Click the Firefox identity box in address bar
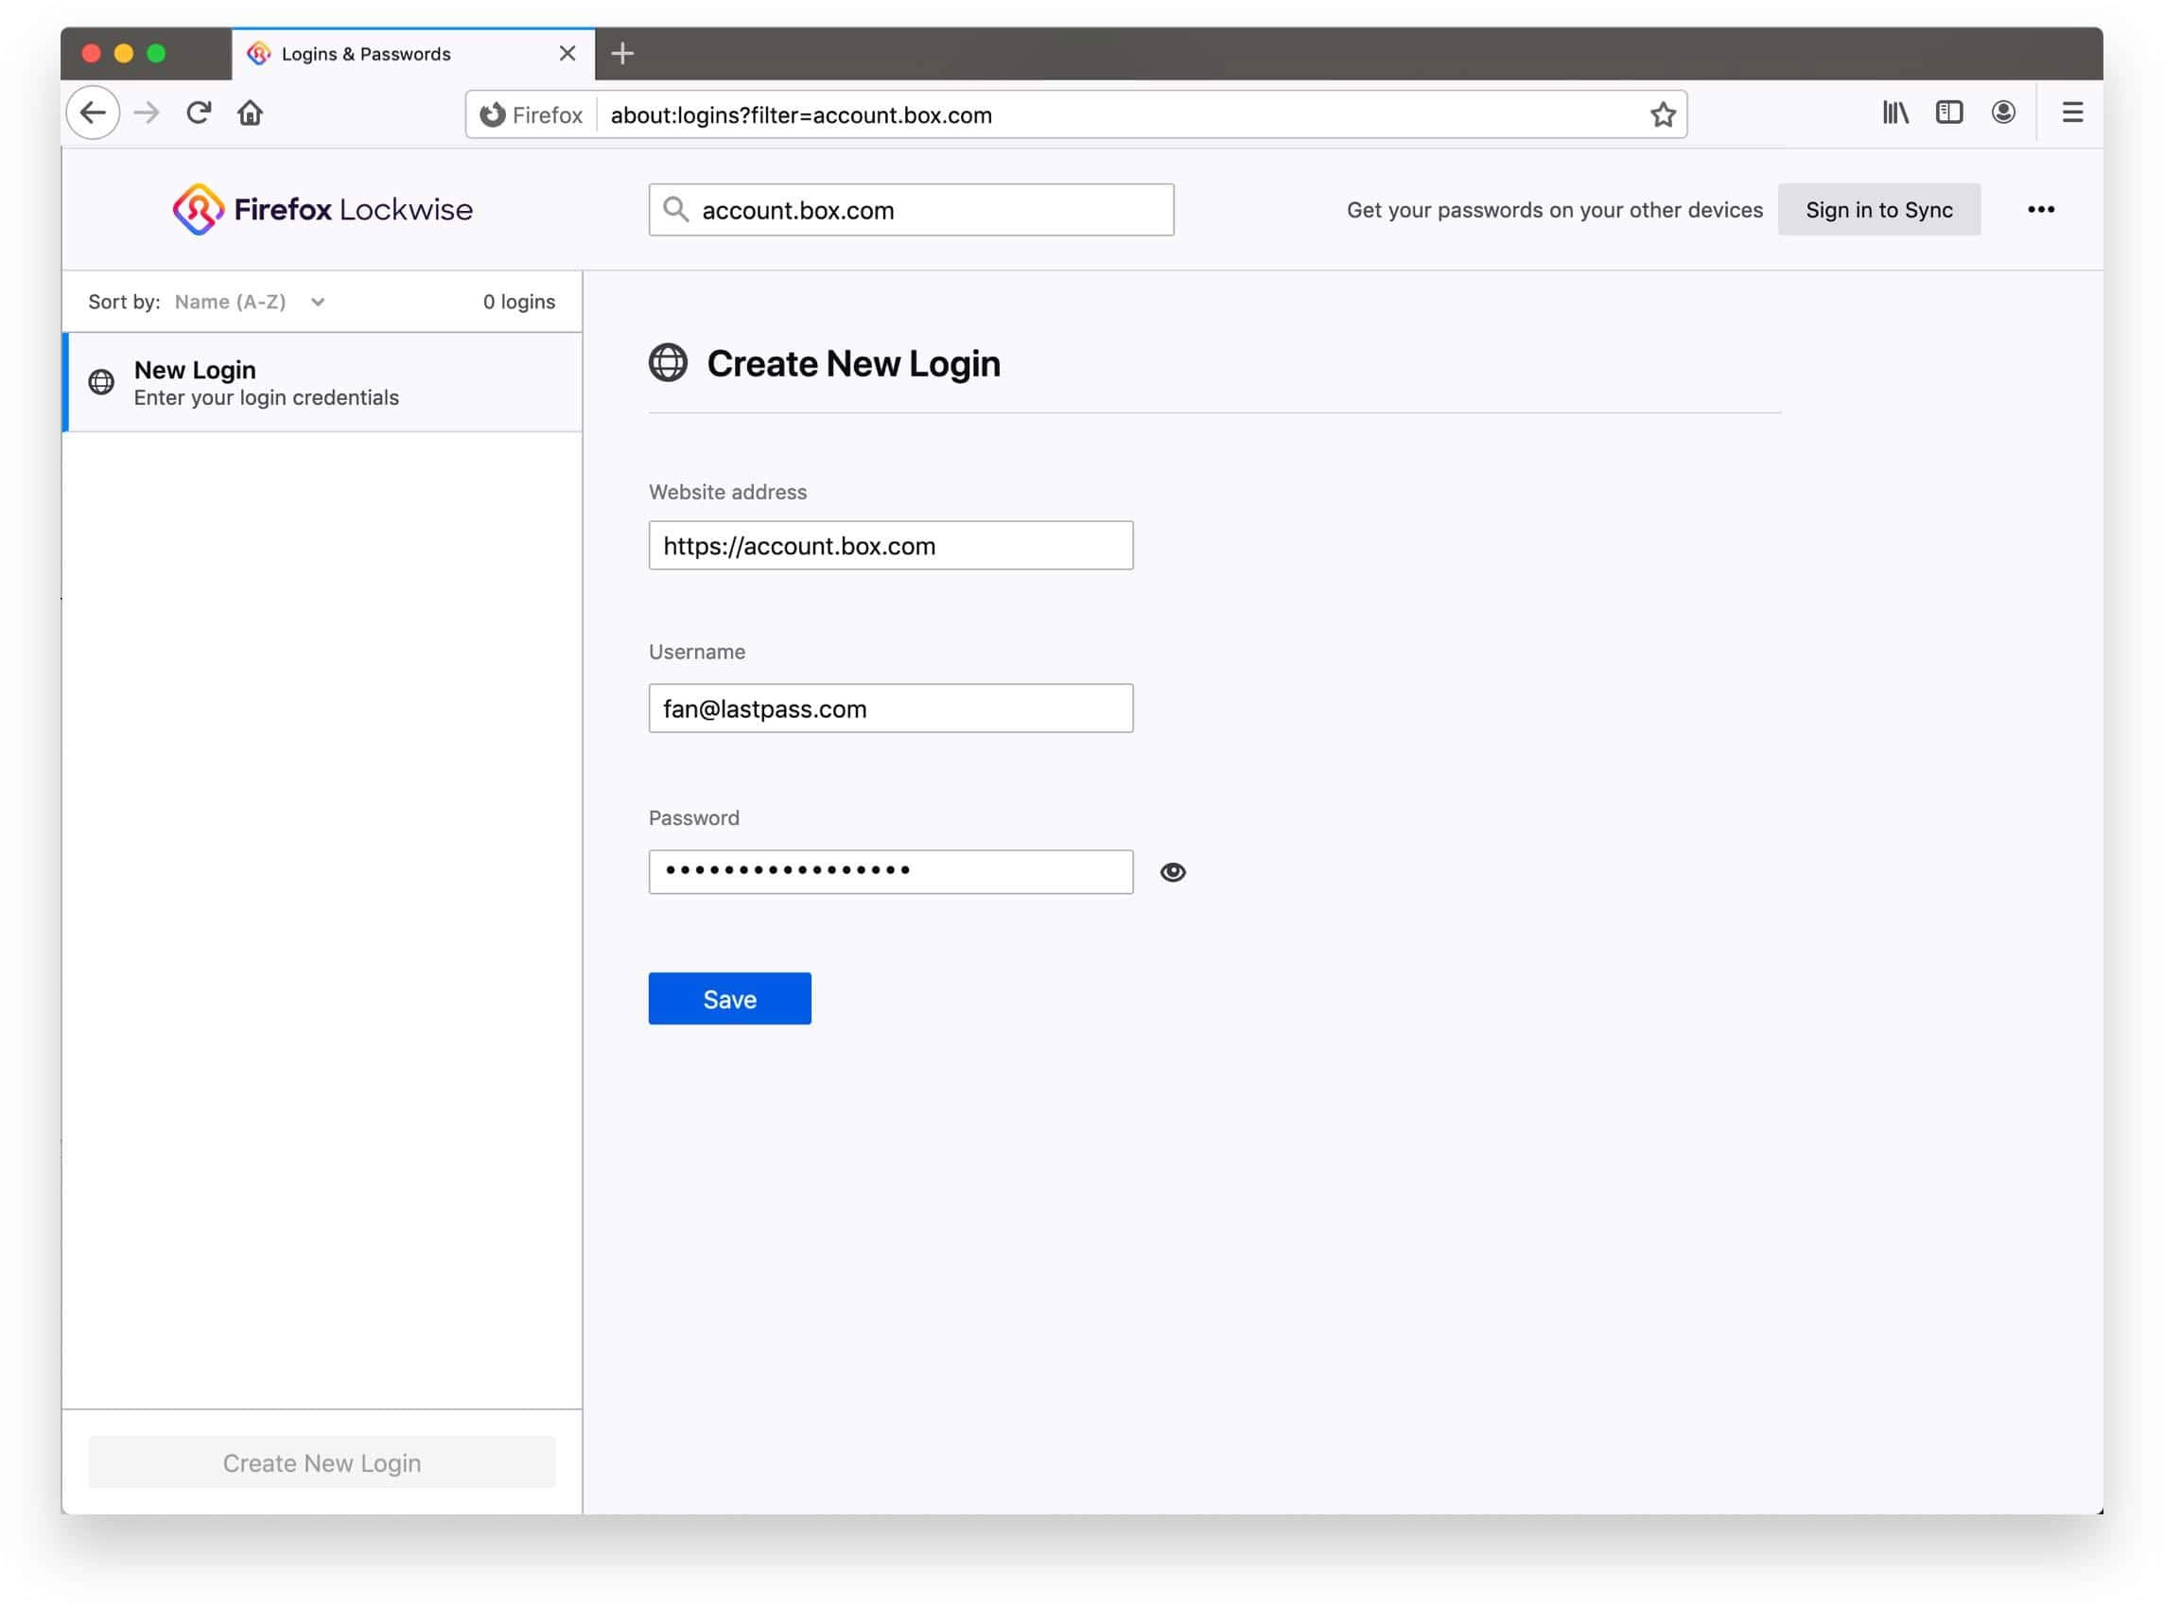Screen dimensions: 2164x1608 532,114
